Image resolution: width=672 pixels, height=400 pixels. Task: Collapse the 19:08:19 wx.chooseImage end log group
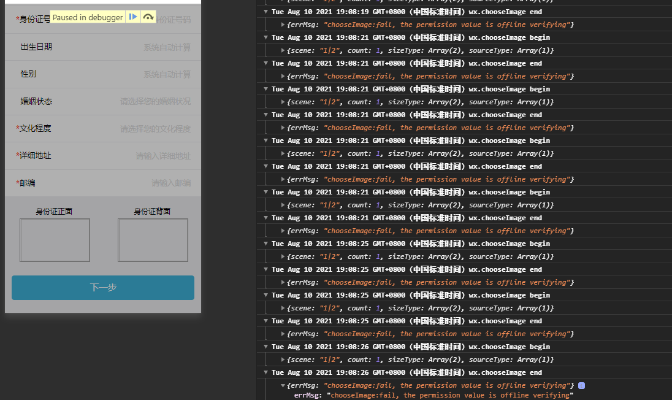pyautogui.click(x=265, y=12)
